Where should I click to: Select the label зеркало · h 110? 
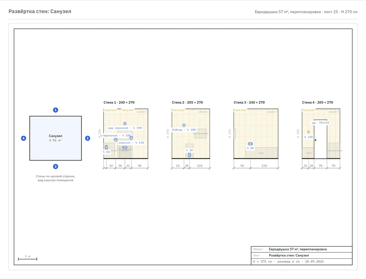(x=131, y=143)
